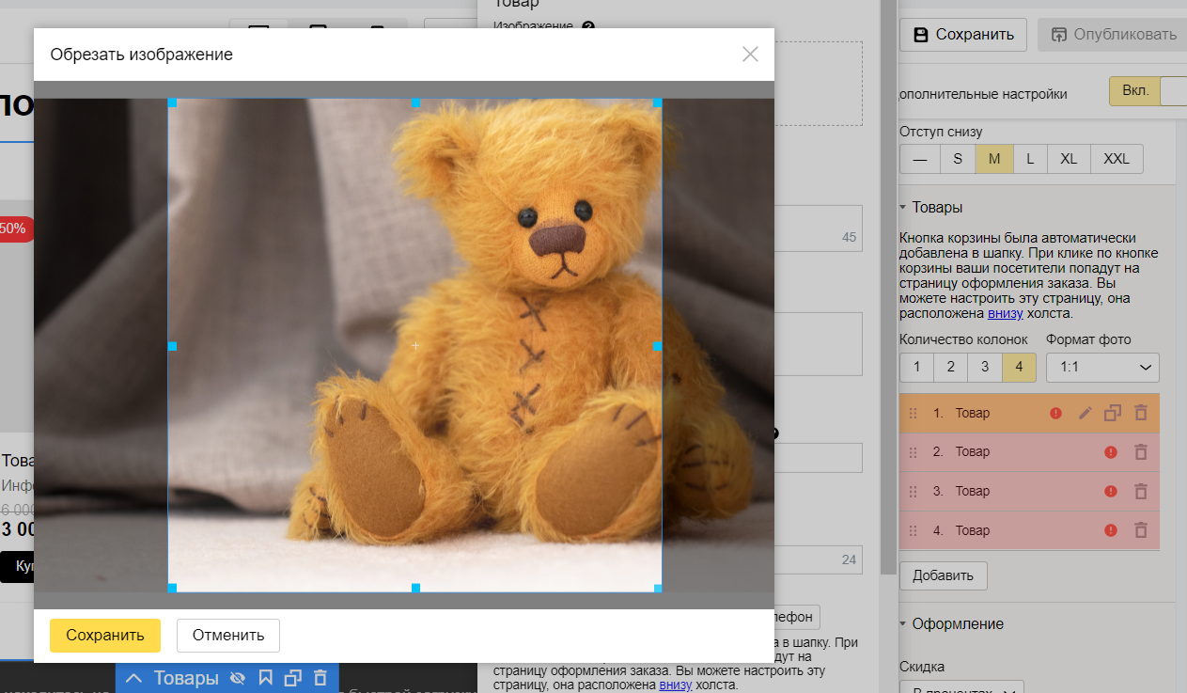The height and width of the screenshot is (693, 1187).
Task: Open the photo format 1:1 dropdown
Action: pyautogui.click(x=1102, y=367)
